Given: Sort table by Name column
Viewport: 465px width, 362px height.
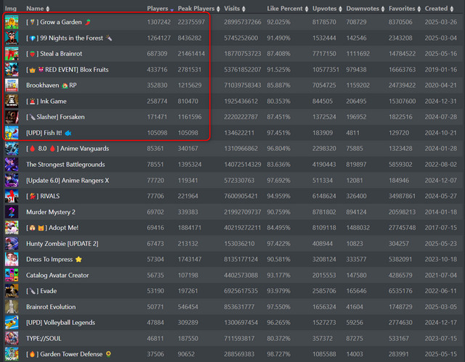Looking at the screenshot, I should (x=38, y=9).
